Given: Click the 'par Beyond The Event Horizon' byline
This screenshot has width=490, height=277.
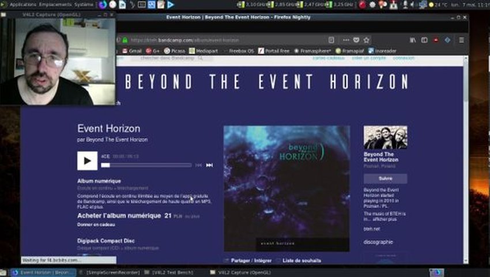Looking at the screenshot, I should click(x=112, y=140).
